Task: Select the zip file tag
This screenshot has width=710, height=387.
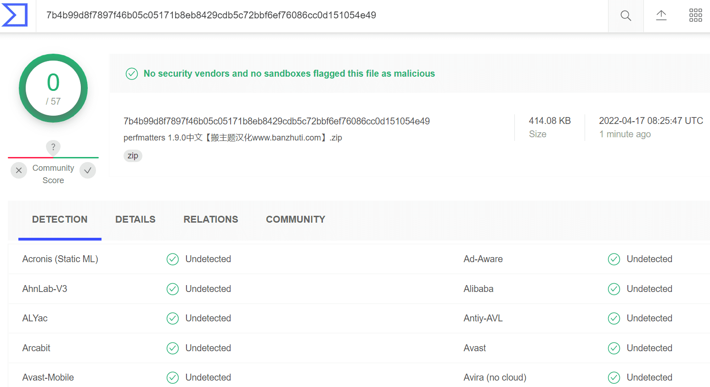Action: coord(133,156)
